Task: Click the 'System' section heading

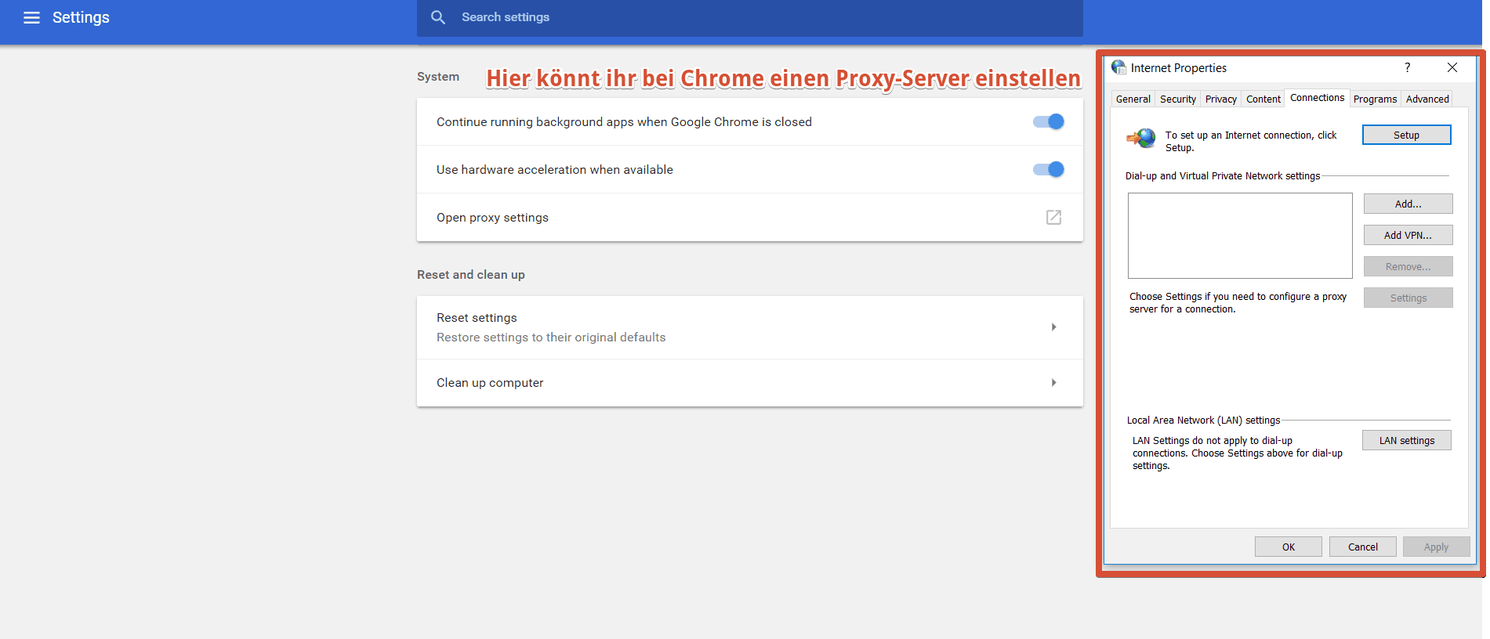Action: [x=438, y=77]
